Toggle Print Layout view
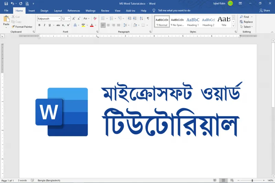 [x=223, y=180]
